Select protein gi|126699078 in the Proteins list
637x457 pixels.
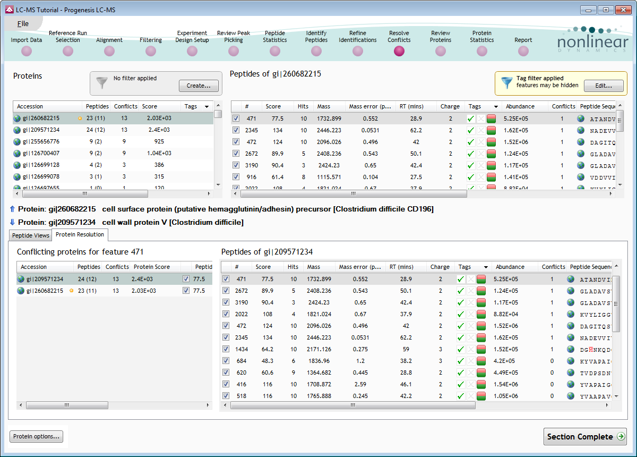coord(114,177)
